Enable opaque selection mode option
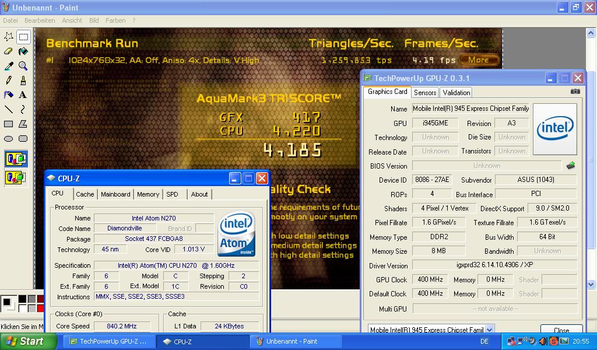597x350 pixels. pyautogui.click(x=16, y=159)
